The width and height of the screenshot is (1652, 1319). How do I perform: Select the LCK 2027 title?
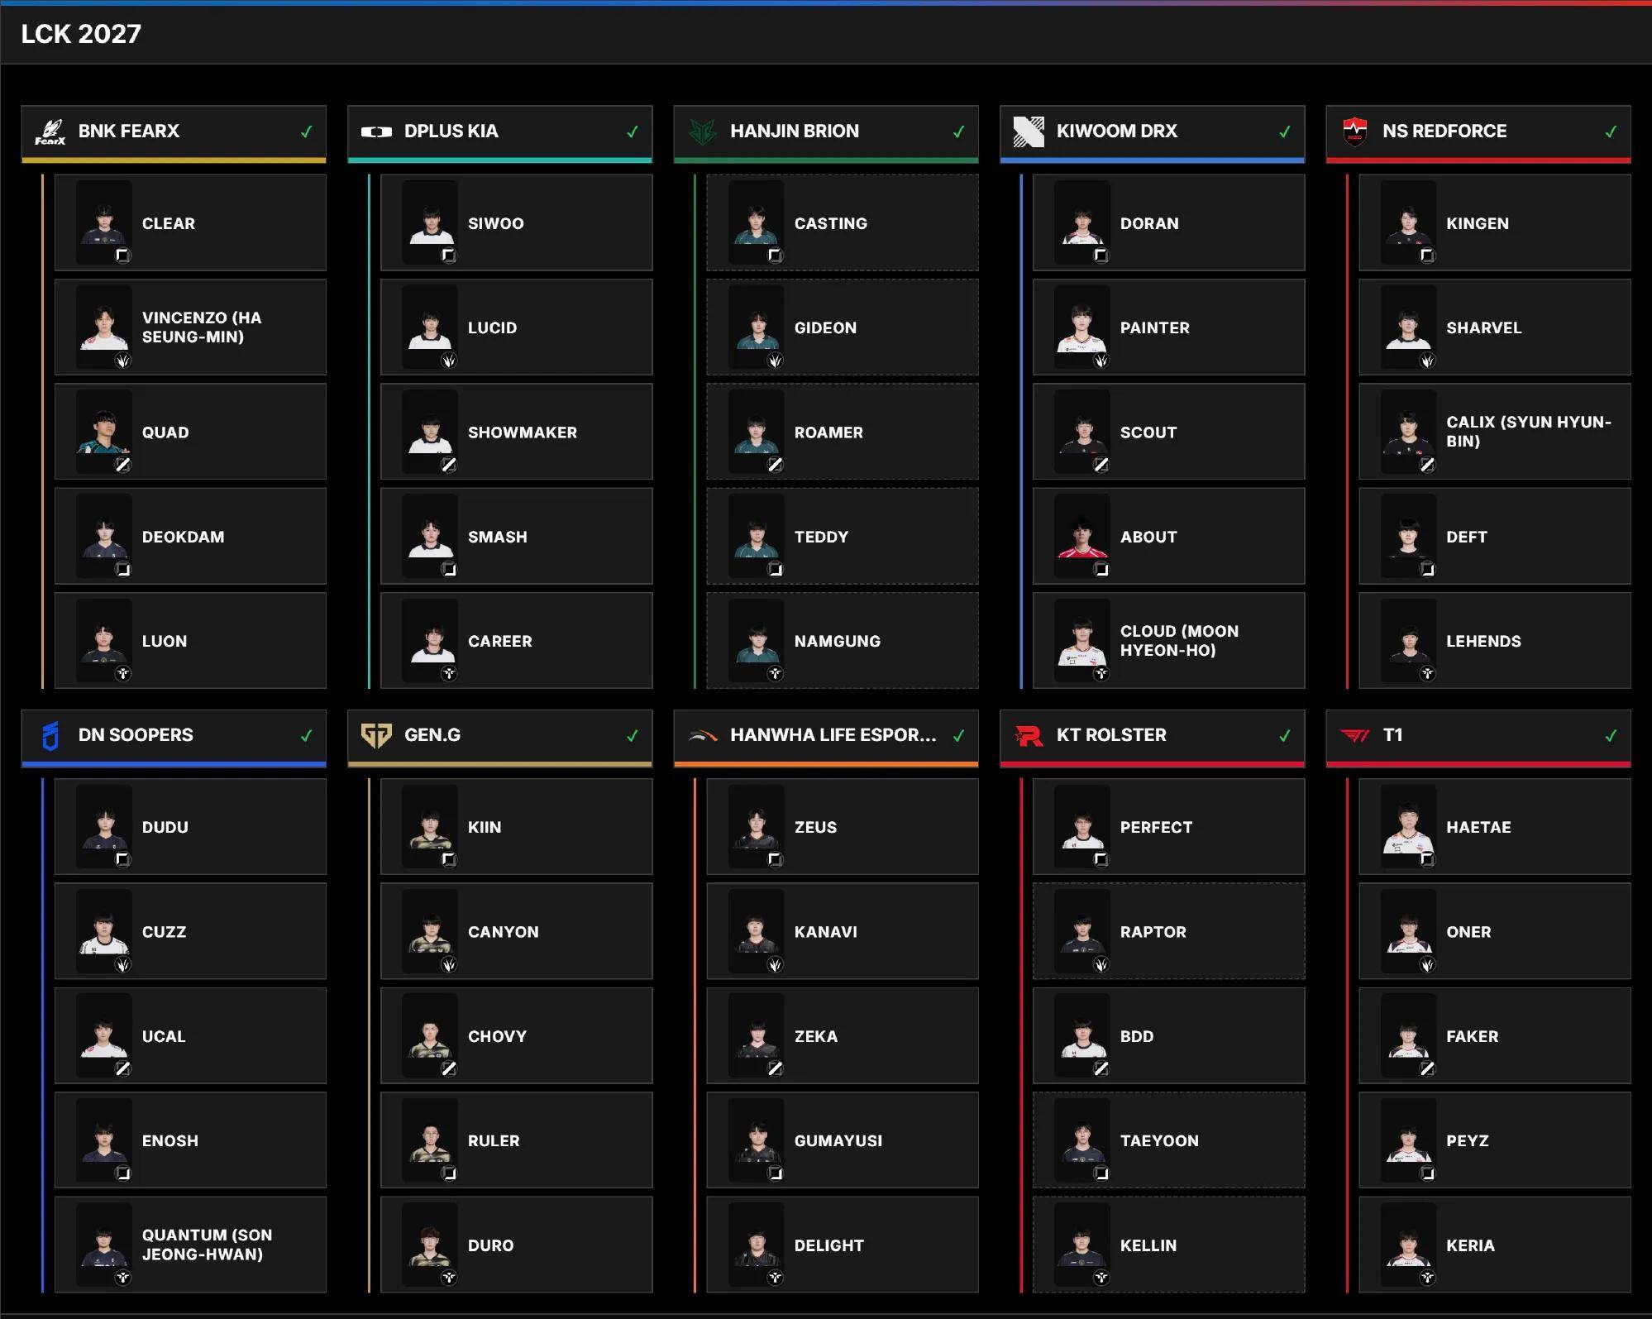[81, 34]
